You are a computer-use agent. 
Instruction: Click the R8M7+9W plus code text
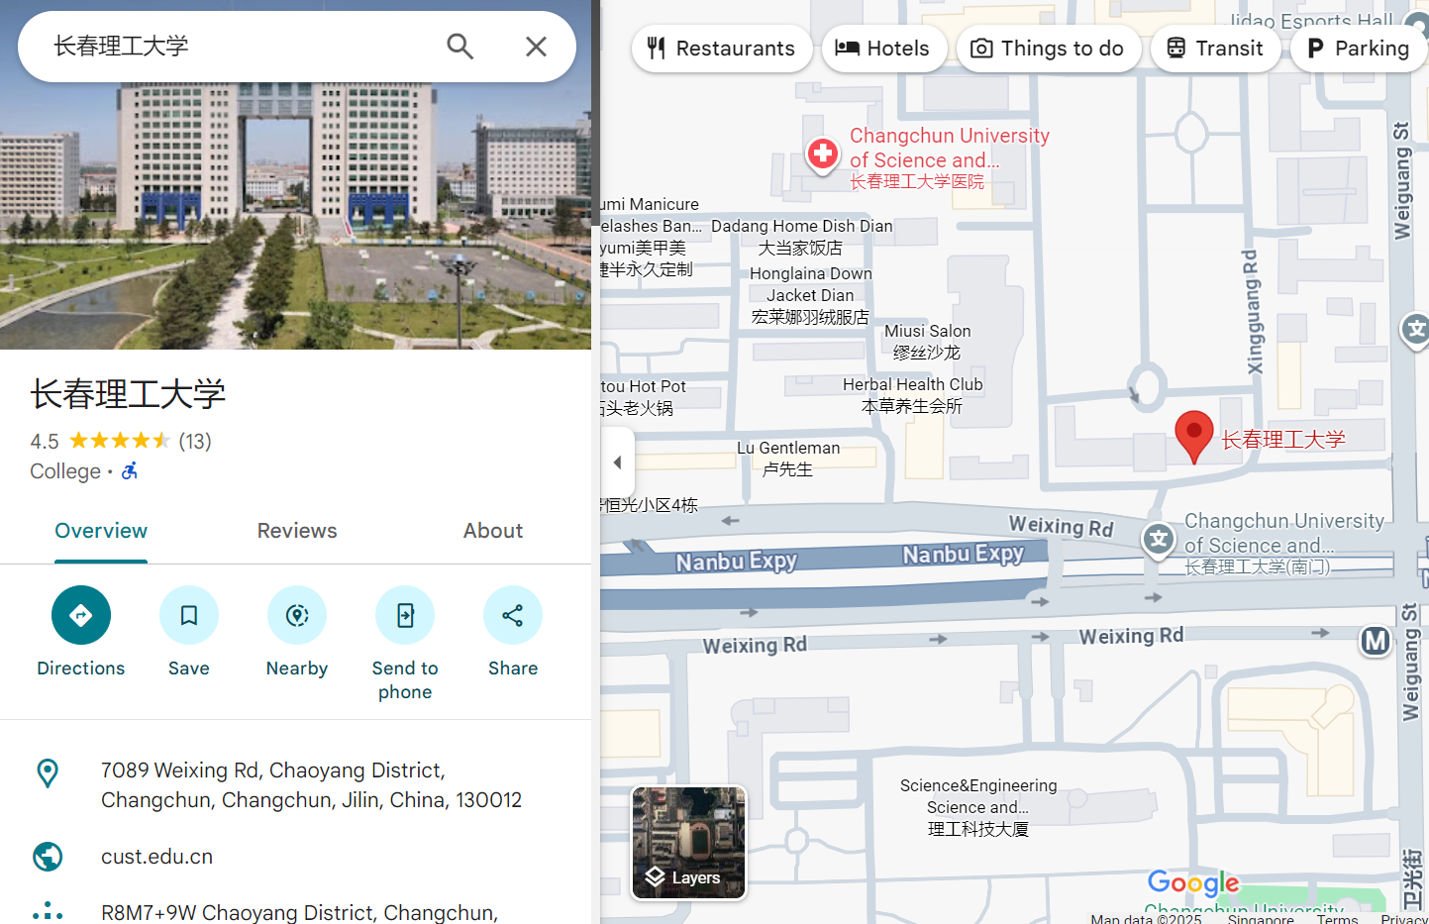[299, 912]
